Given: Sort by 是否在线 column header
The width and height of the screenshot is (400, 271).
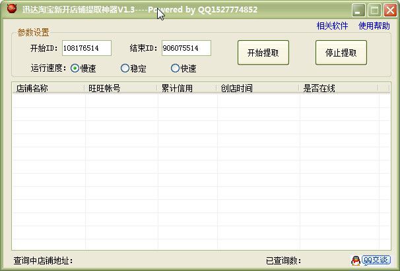Looking at the screenshot, I should 339,88.
